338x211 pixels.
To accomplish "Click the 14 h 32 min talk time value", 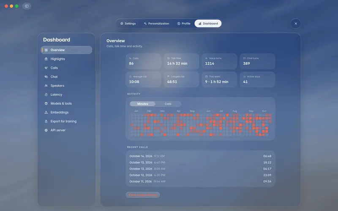I will pos(177,64).
